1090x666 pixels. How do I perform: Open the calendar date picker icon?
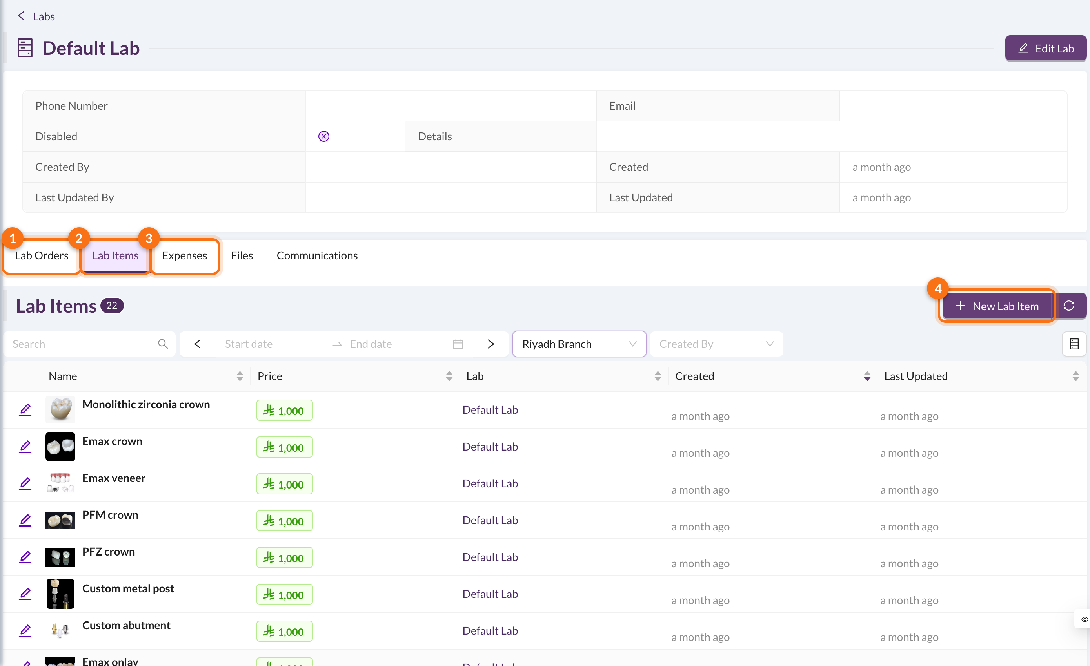pos(458,344)
